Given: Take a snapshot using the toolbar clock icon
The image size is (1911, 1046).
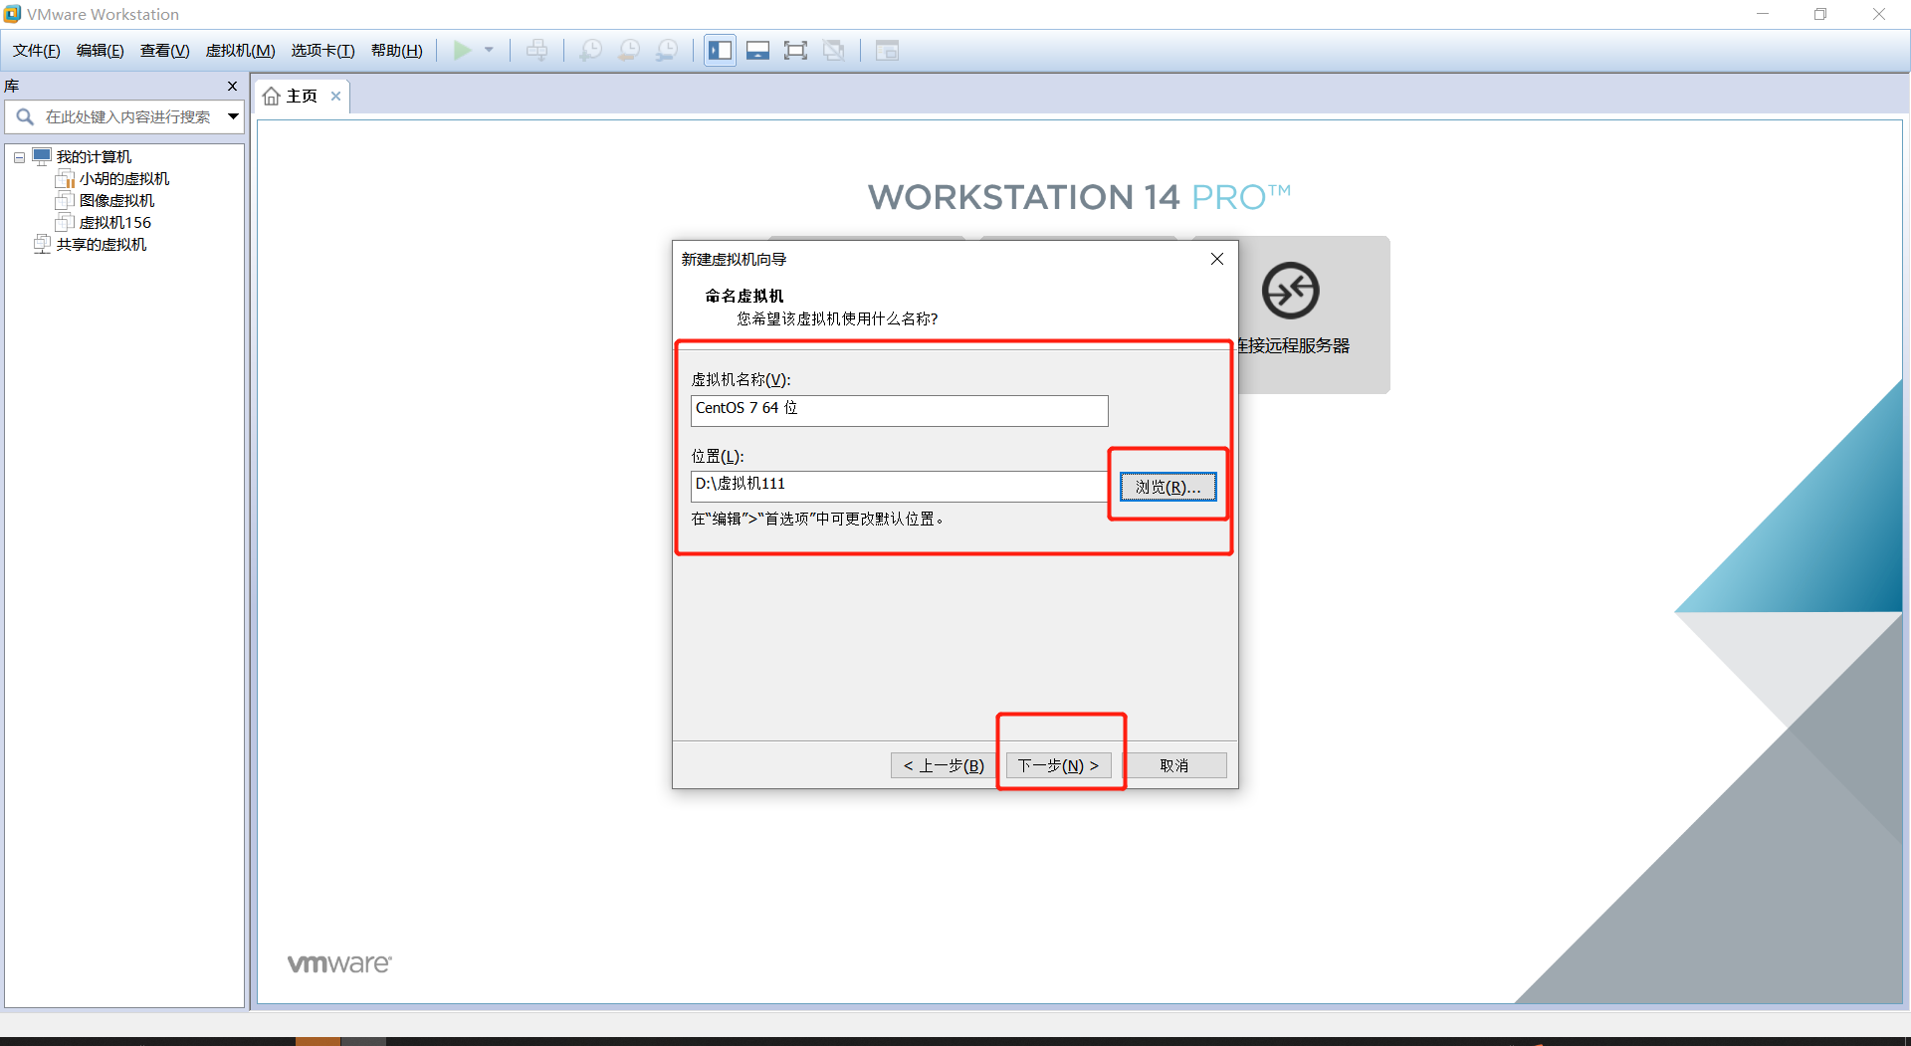Looking at the screenshot, I should pyautogui.click(x=591, y=50).
